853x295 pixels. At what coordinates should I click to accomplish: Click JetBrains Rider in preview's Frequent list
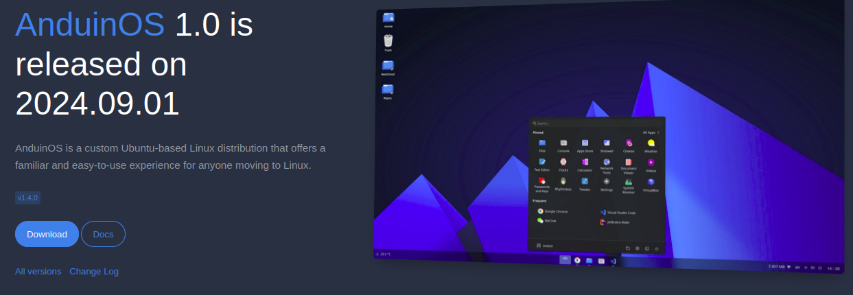pos(615,222)
